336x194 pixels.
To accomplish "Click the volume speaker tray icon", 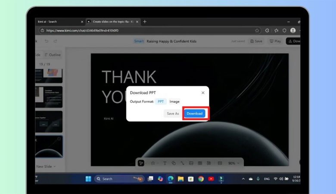I will pos(281,179).
